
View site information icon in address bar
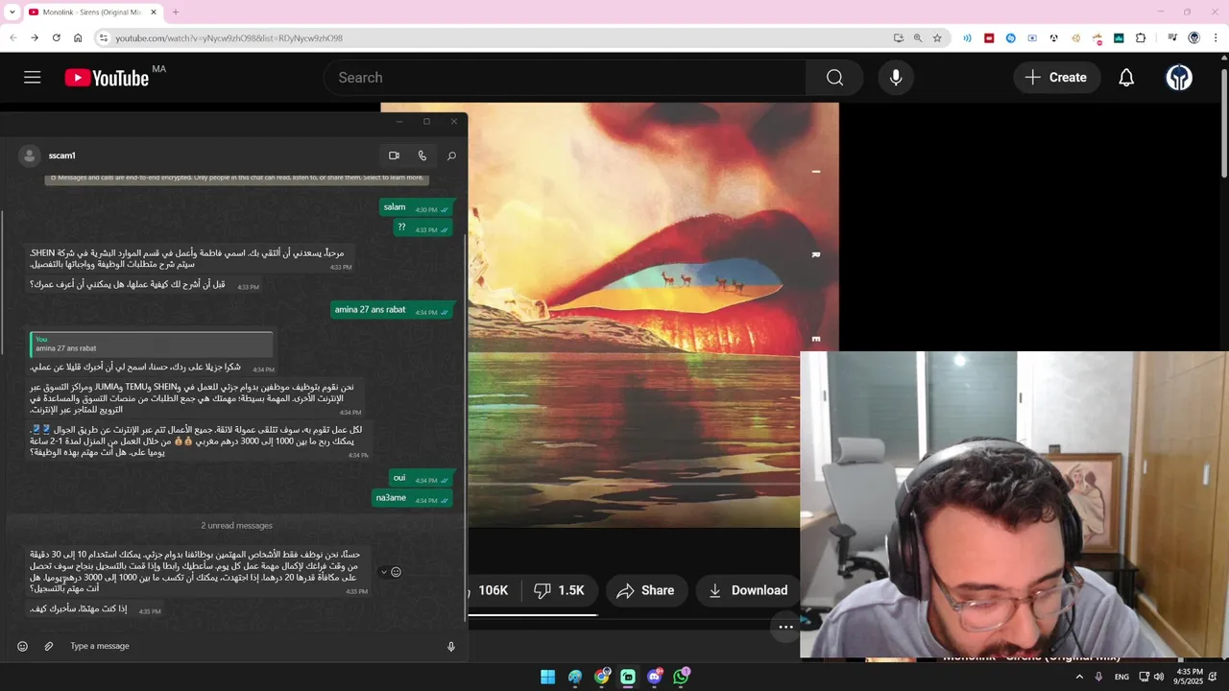(103, 38)
